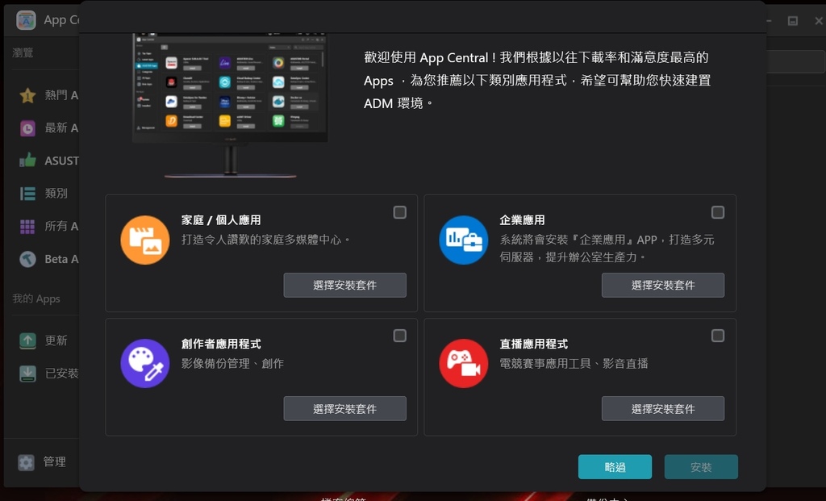Click the red live streaming gamepad icon
The image size is (826, 501).
pos(464,364)
